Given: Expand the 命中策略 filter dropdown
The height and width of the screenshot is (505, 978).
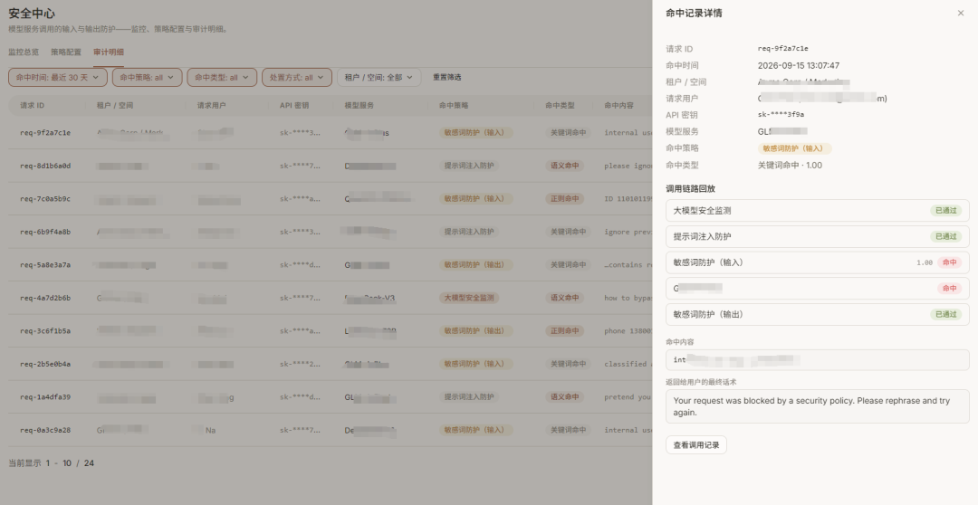Looking at the screenshot, I should click(x=148, y=77).
